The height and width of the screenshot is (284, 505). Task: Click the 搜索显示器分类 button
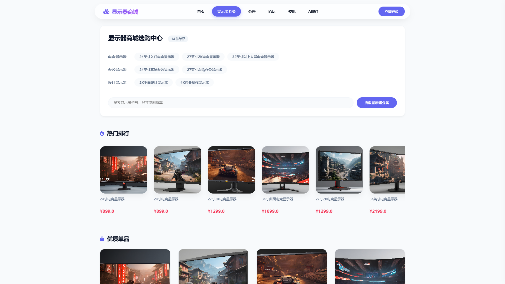click(377, 103)
